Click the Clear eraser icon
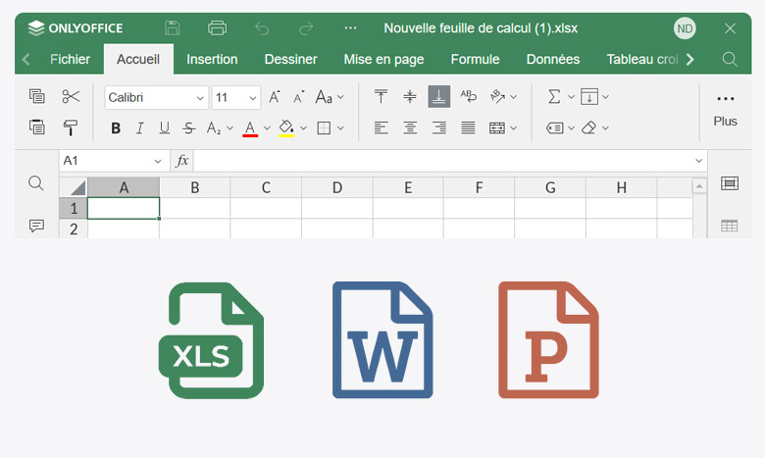The image size is (765, 458). (x=589, y=127)
